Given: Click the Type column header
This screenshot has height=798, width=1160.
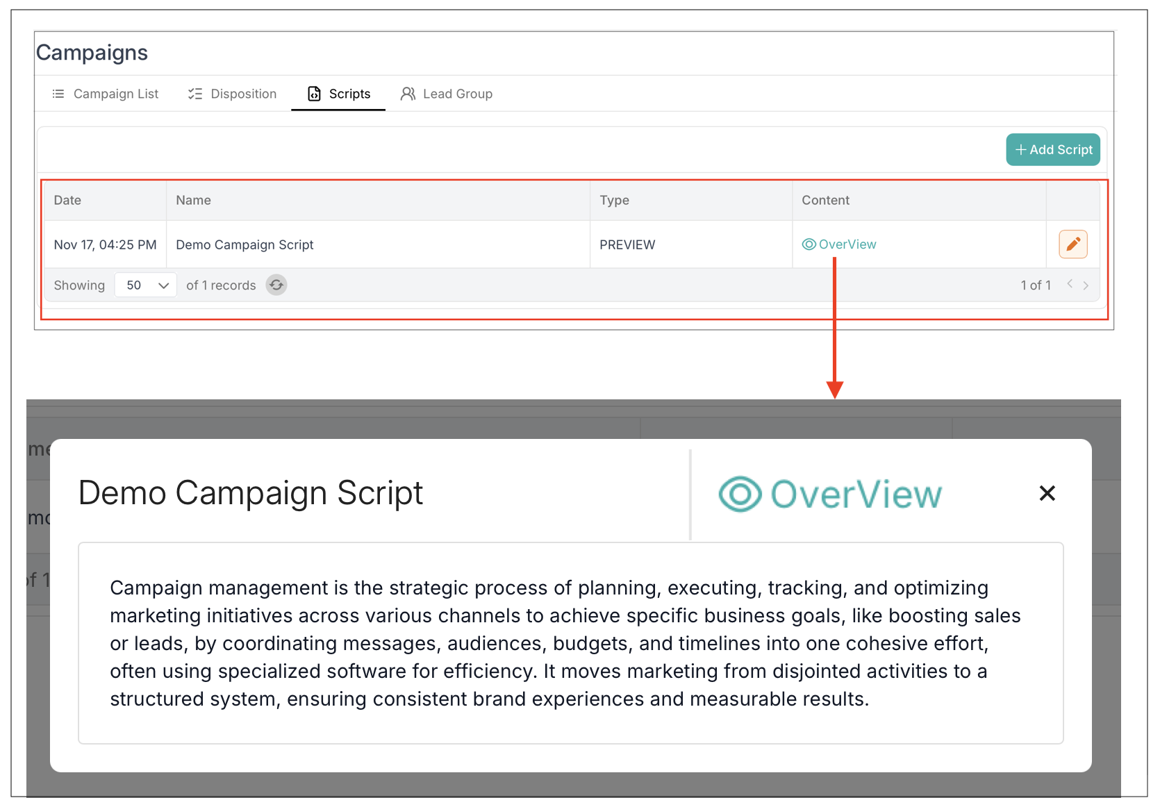Looking at the screenshot, I should [x=614, y=201].
